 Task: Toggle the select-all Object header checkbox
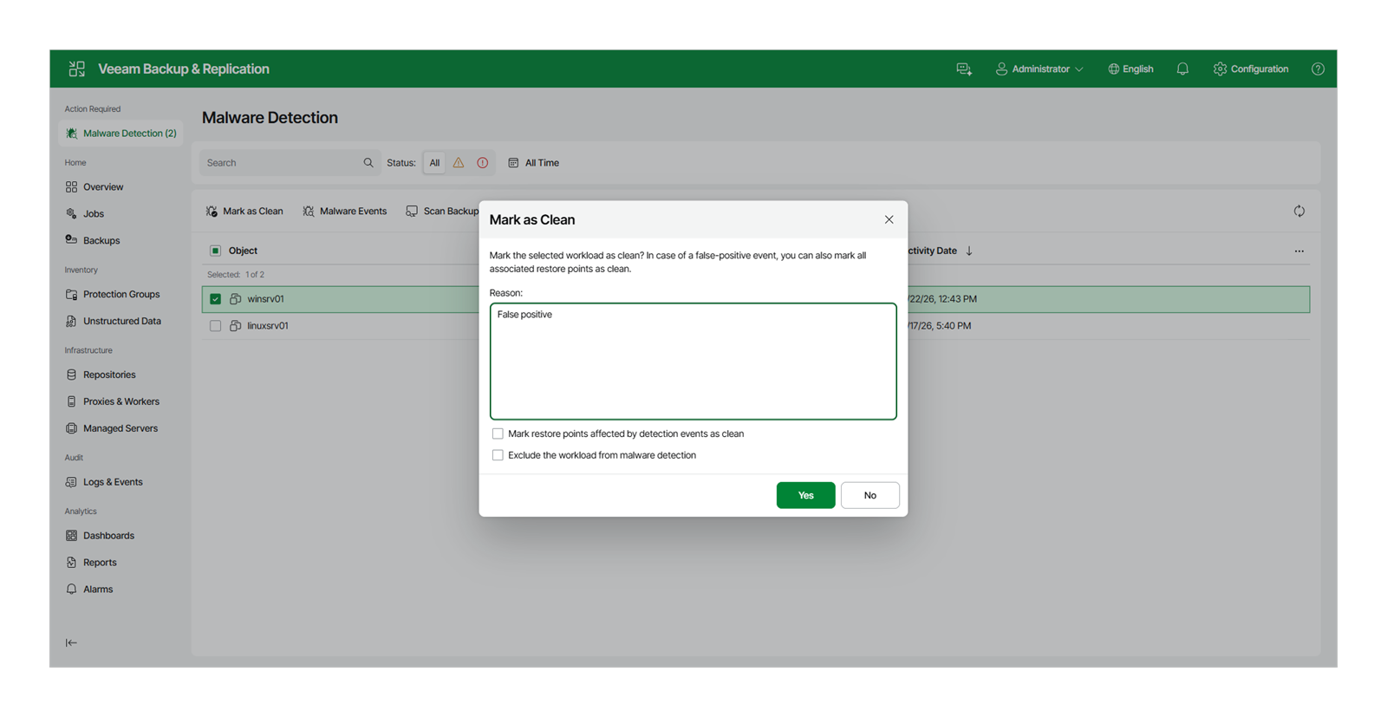click(215, 251)
